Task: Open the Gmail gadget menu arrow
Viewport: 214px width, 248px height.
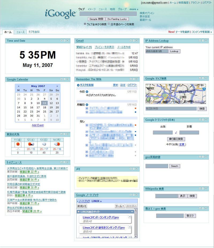Action: pos(131,41)
